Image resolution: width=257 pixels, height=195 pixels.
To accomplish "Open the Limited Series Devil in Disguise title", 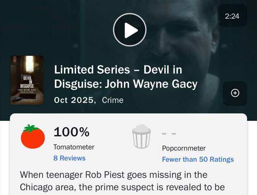I will point(126,77).
